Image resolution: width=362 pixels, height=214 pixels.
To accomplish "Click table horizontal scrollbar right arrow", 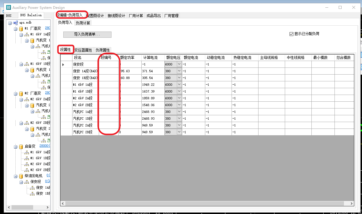I will coord(351,204).
